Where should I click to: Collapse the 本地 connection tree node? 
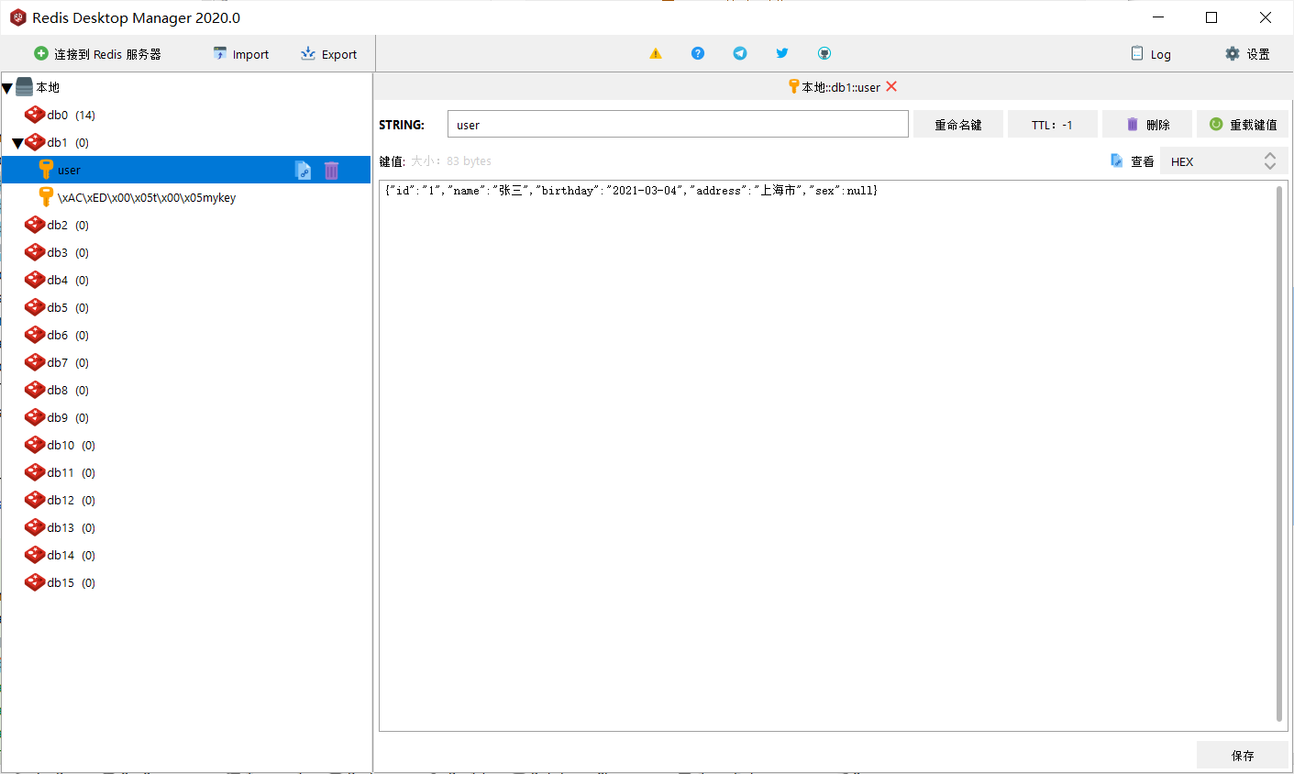click(7, 88)
